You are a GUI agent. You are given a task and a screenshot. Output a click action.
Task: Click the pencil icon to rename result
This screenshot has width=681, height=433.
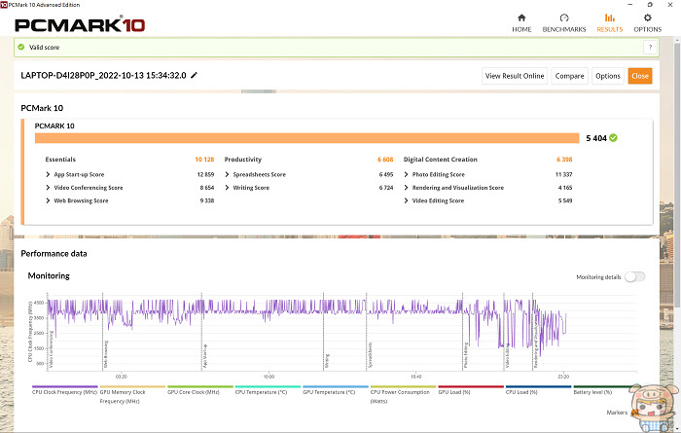[x=194, y=75]
